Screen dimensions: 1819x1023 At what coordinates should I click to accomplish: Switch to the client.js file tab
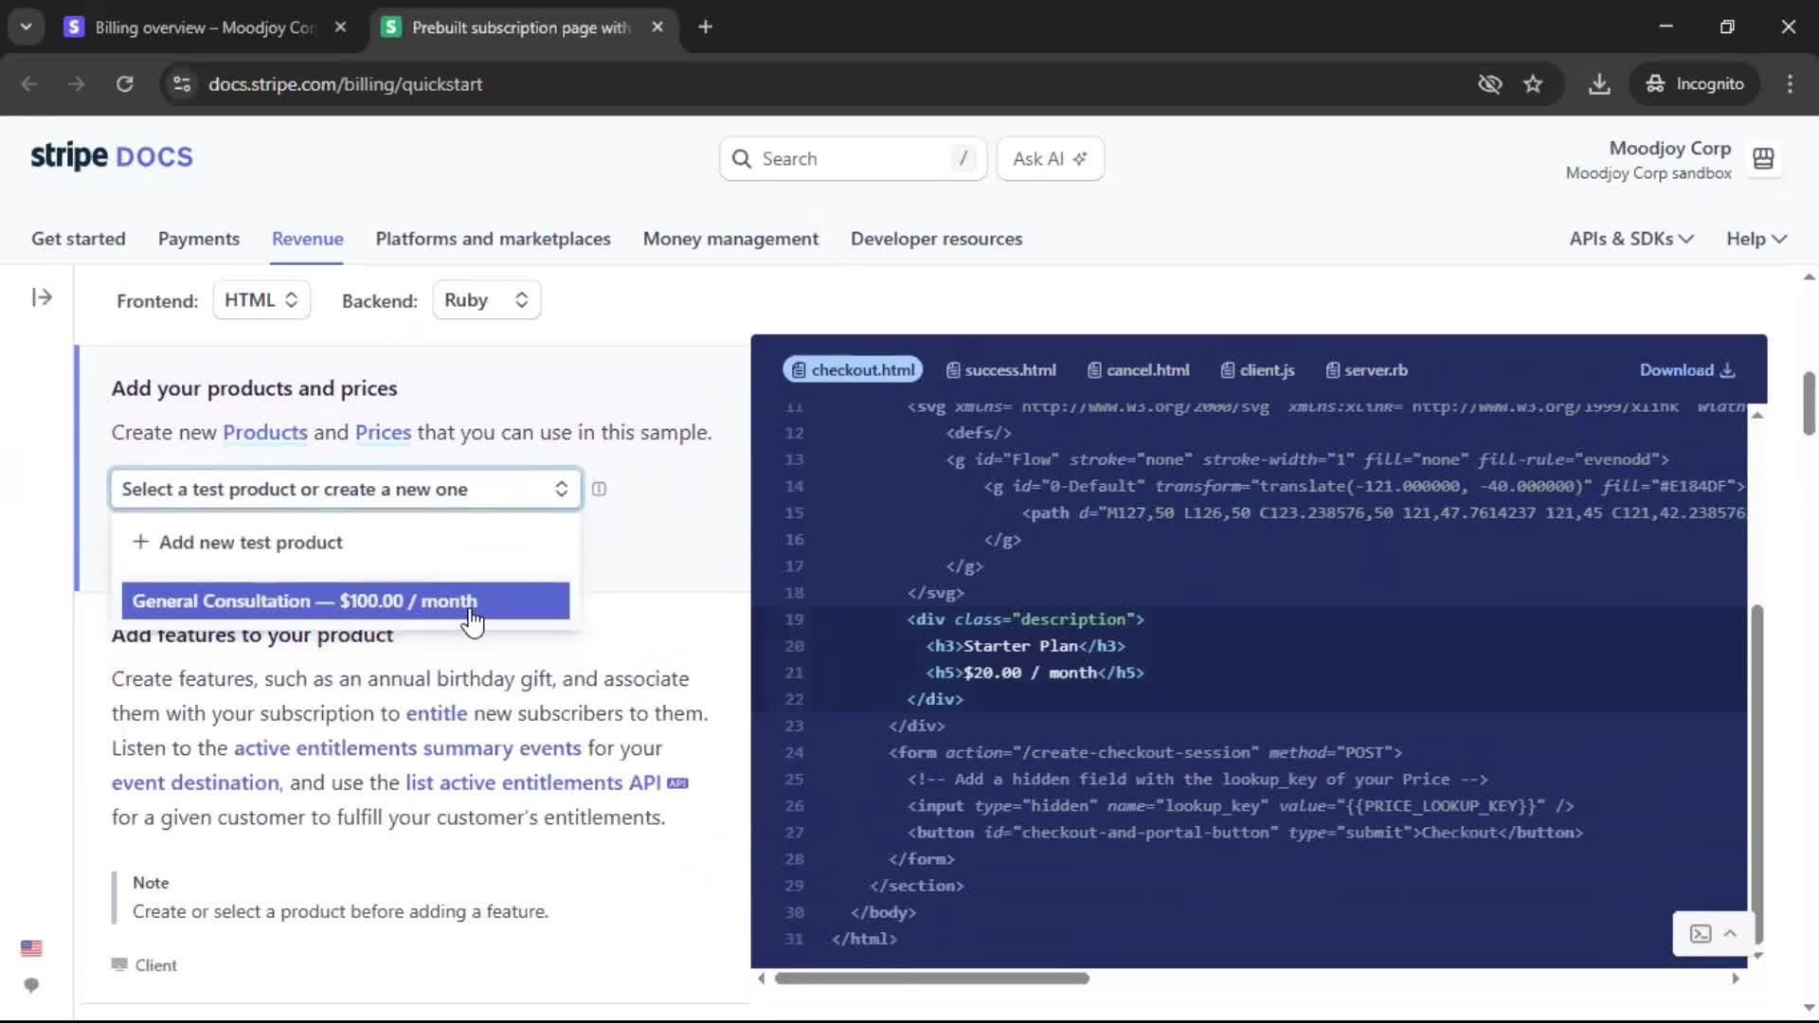[1257, 370]
